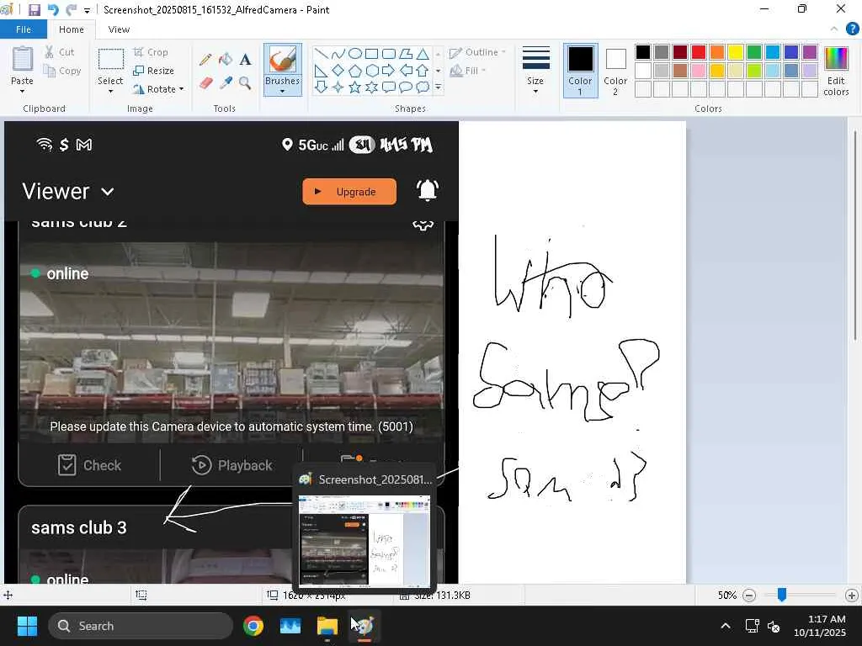The height and width of the screenshot is (646, 862).
Task: Open Chrome from the taskbar
Action: tap(253, 626)
